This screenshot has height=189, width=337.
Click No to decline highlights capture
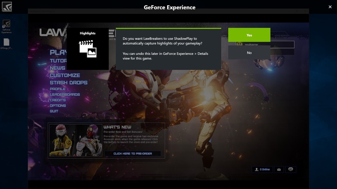(x=249, y=53)
